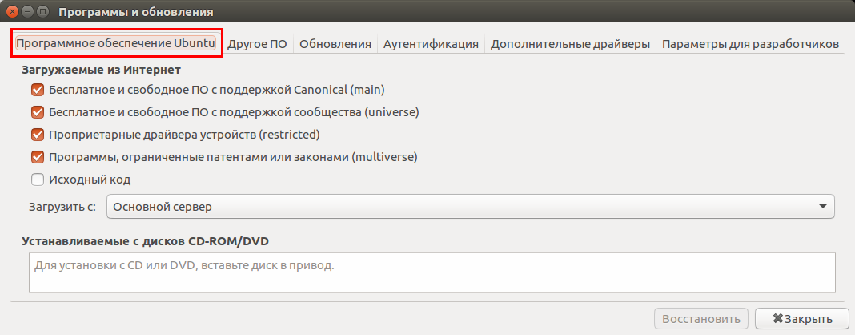Go to the Аутентификация tab

point(431,44)
